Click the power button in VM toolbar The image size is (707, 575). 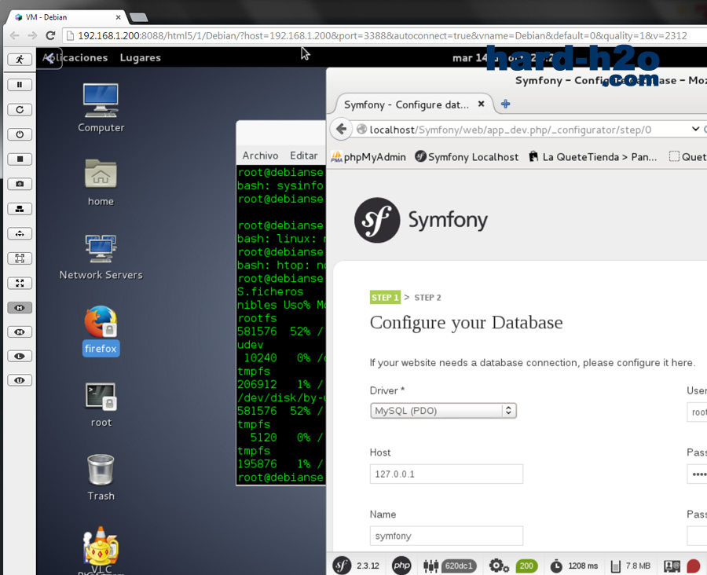tap(20, 134)
